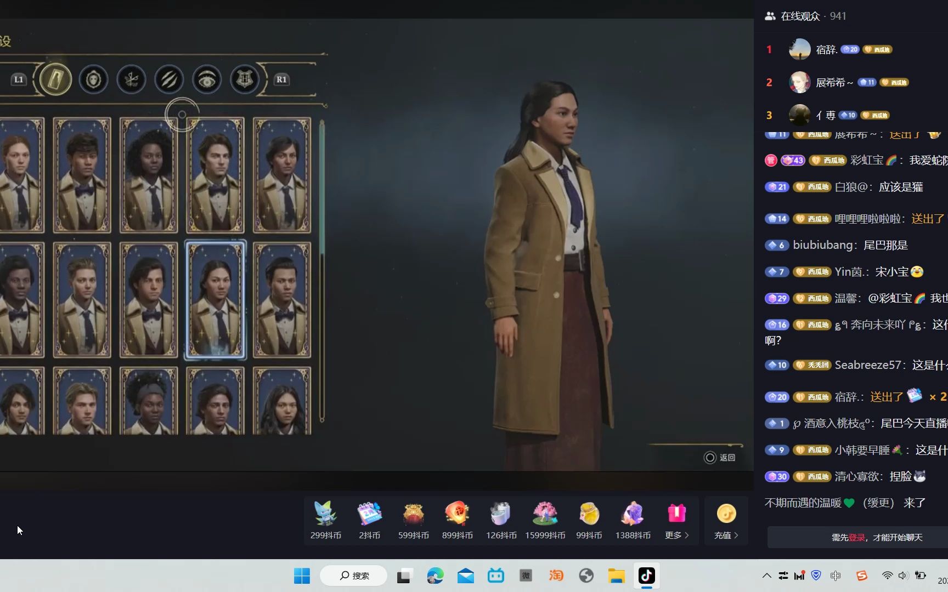This screenshot has width=948, height=592.
Task: Open the volume speaker tray icon
Action: [x=903, y=576]
